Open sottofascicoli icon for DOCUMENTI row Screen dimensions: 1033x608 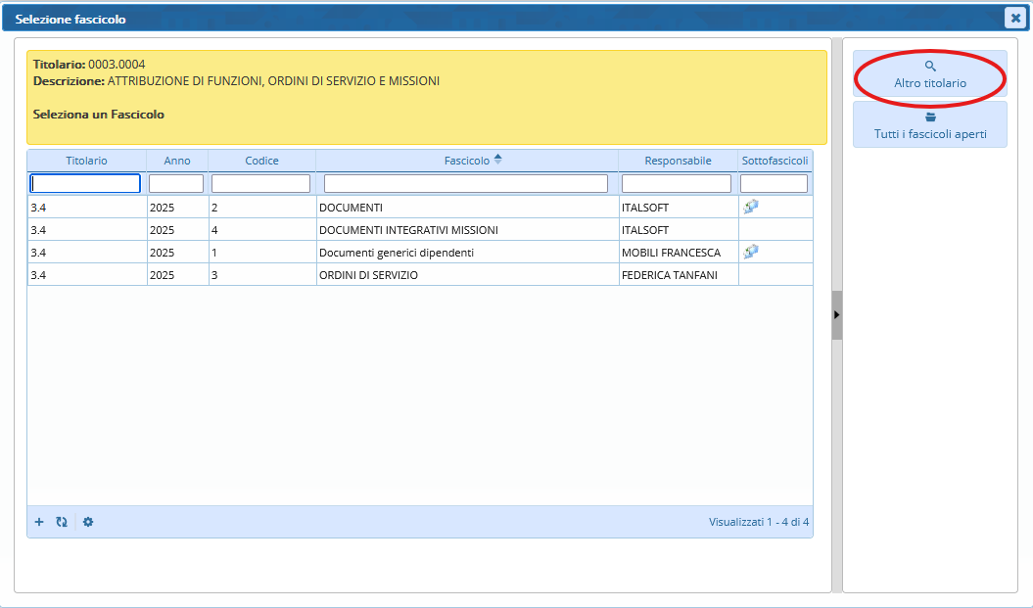751,207
